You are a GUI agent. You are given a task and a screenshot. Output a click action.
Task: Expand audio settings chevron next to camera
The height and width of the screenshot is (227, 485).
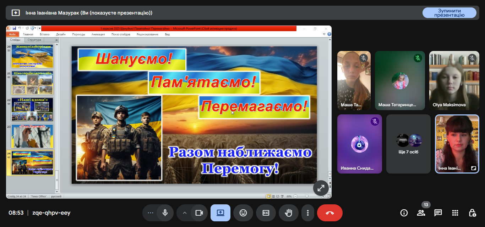click(185, 213)
